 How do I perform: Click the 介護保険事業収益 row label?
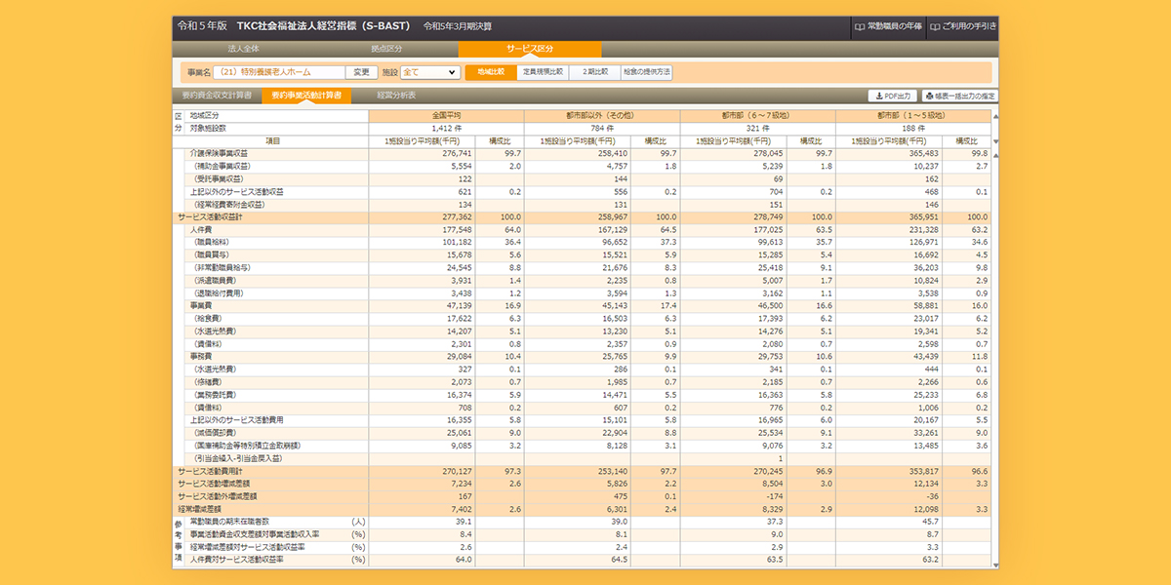pos(219,154)
